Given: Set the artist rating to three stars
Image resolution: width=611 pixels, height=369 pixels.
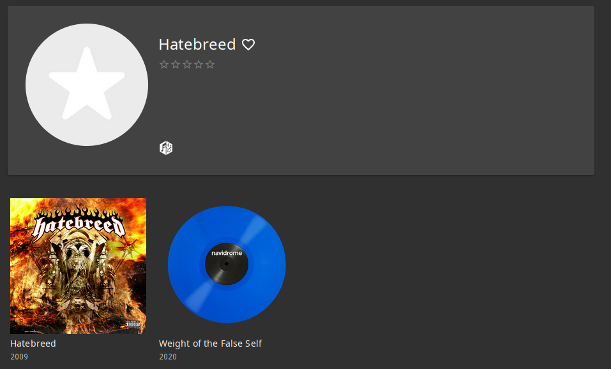Looking at the screenshot, I should point(187,64).
